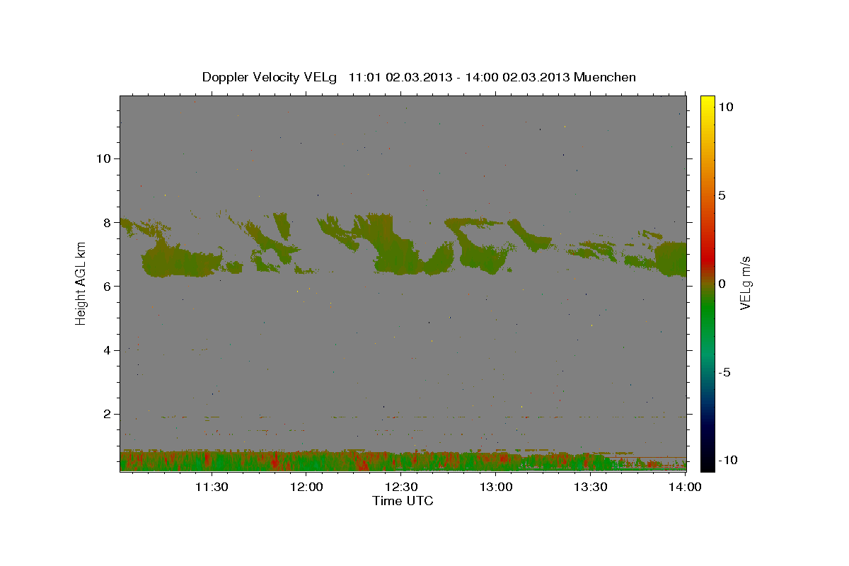Click the colorbar value 10 label
Viewport: 849px width, 566px height.
pos(725,107)
